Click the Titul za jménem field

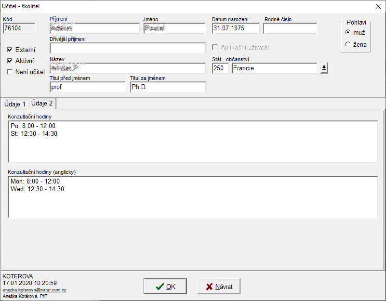tap(168, 87)
